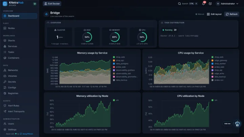This screenshot has height=137, width=244.
Task: Click the Volumes icon in the sidebar
Action: tap(5, 76)
